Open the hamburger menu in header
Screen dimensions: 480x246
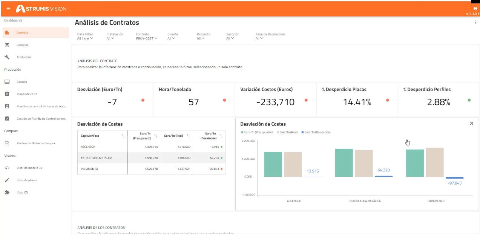pyautogui.click(x=8, y=9)
